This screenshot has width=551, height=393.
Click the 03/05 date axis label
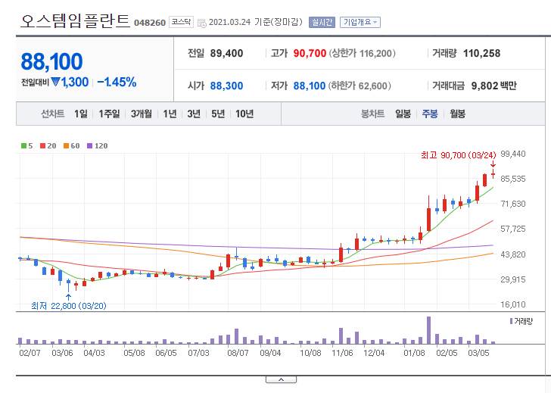pos(478,353)
